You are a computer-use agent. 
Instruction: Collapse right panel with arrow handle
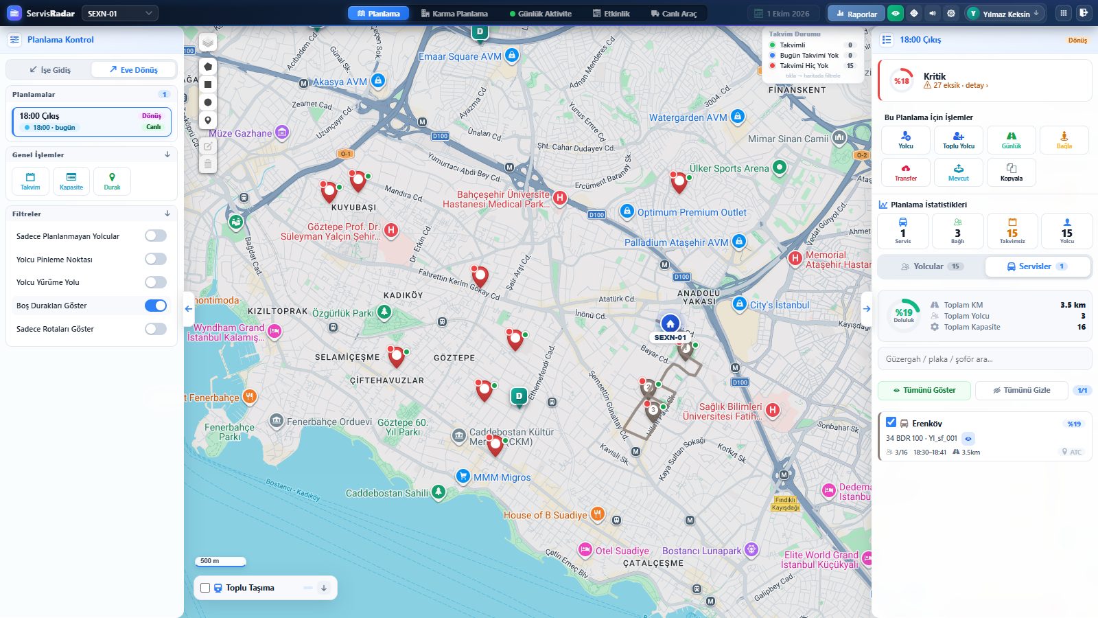[867, 309]
